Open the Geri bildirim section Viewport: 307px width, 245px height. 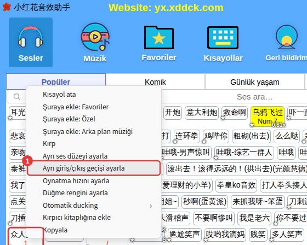287,43
